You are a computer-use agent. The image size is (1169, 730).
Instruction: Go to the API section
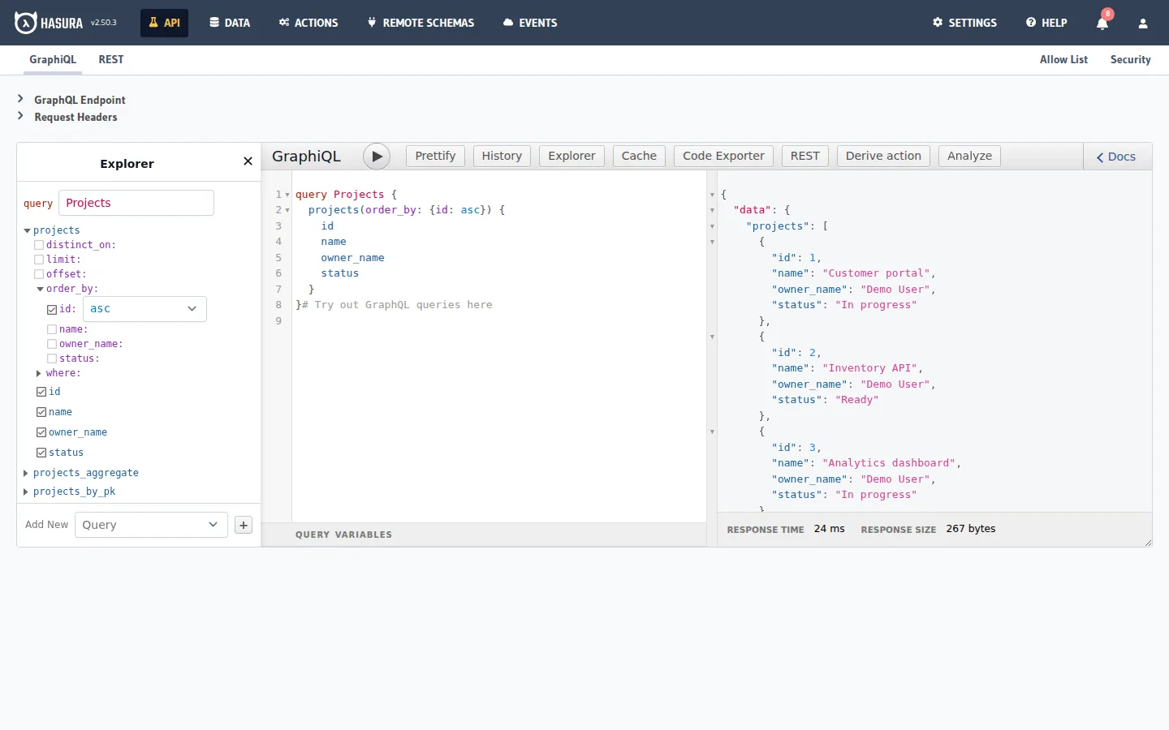(164, 23)
